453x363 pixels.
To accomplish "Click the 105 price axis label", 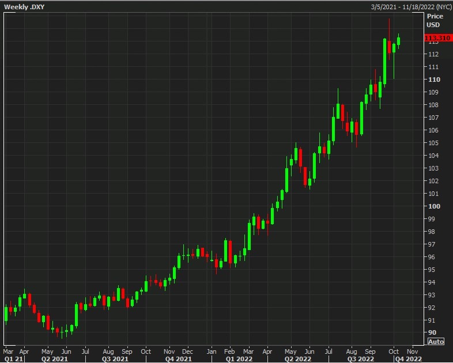I will pyautogui.click(x=433, y=143).
